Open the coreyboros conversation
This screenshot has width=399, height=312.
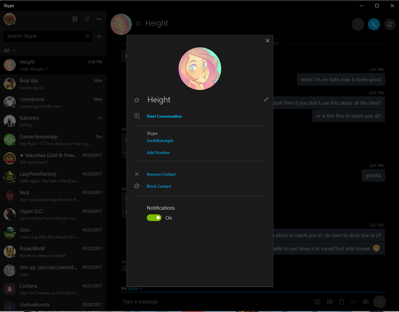[53, 102]
